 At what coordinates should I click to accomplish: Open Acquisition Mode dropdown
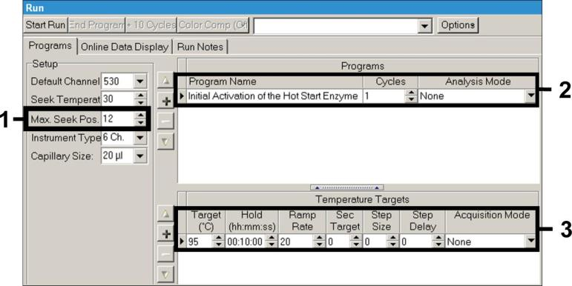point(530,242)
